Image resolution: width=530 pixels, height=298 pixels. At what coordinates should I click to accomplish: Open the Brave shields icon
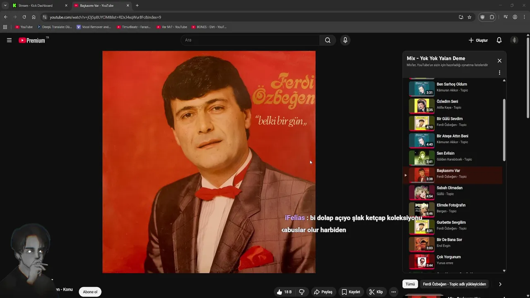(x=482, y=17)
